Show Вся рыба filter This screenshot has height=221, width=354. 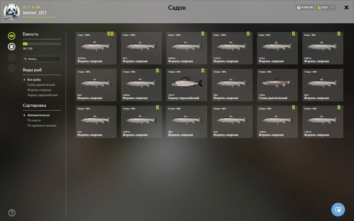coord(34,80)
